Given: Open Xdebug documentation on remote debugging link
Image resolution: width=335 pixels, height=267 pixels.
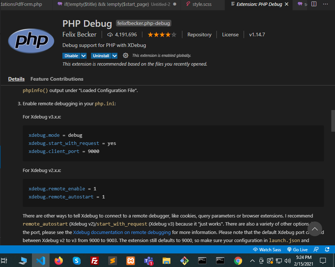Looking at the screenshot, I should [x=122, y=232].
